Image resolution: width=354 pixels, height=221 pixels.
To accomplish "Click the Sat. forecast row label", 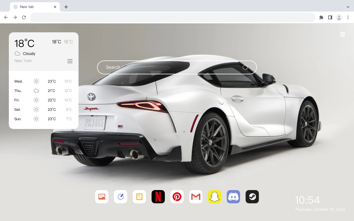I will (18, 109).
